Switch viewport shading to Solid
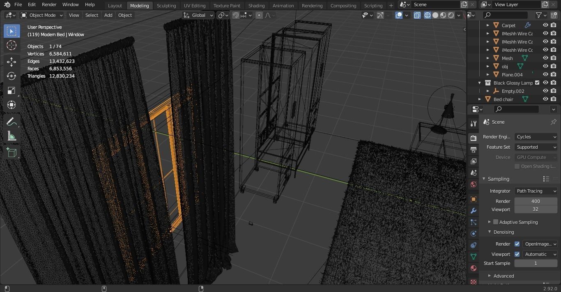 click(x=435, y=15)
